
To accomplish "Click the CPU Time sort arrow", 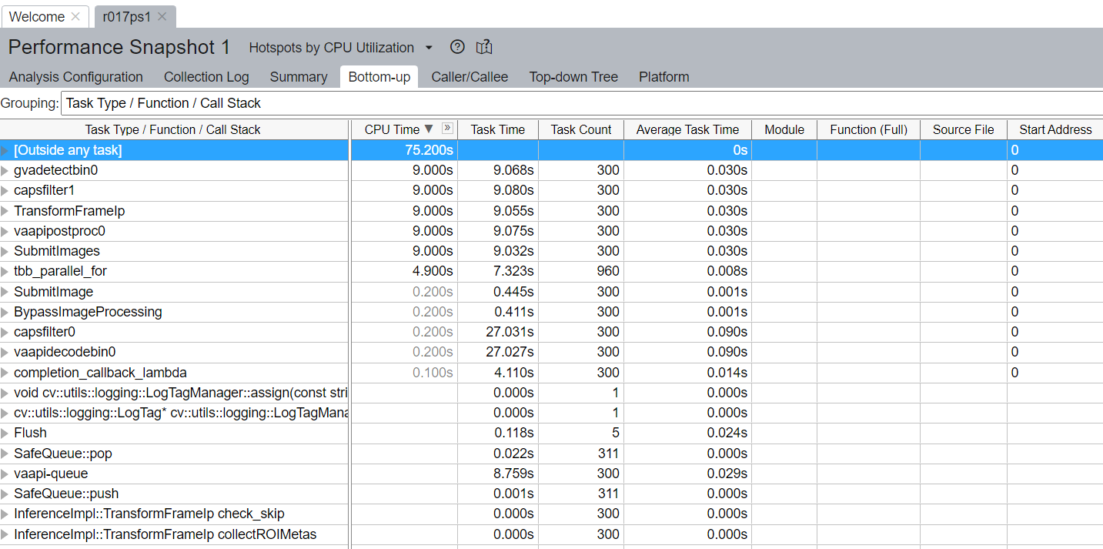I will point(430,129).
